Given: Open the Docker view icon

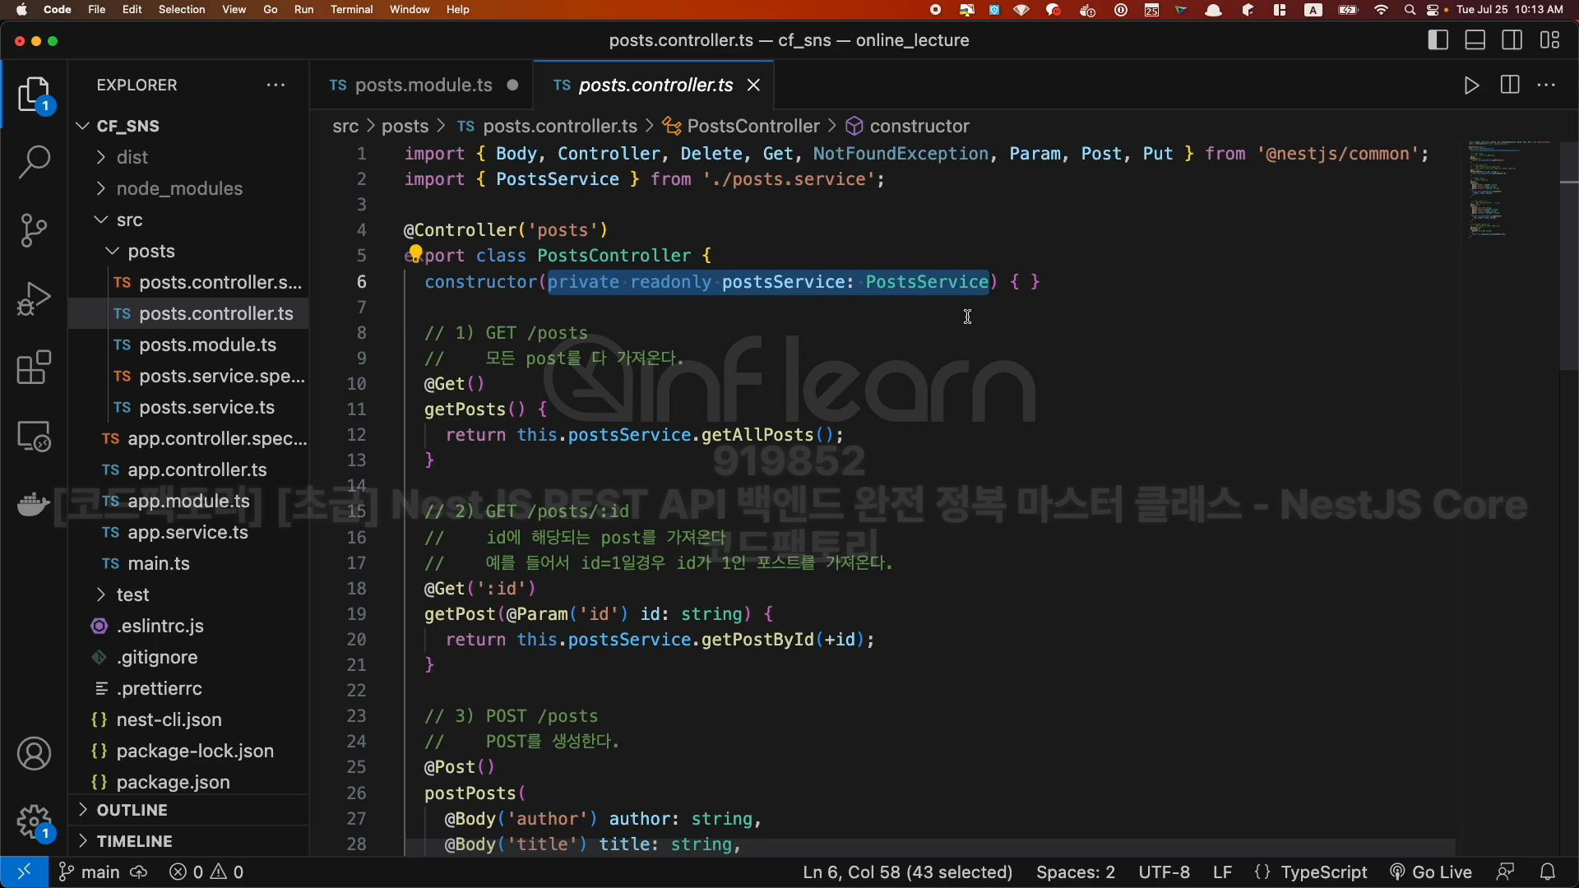Looking at the screenshot, I should (34, 504).
